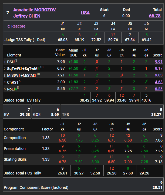Click J3's GOE for the RoLi4 element
165x195 pixels.
pyautogui.click(x=109, y=89)
